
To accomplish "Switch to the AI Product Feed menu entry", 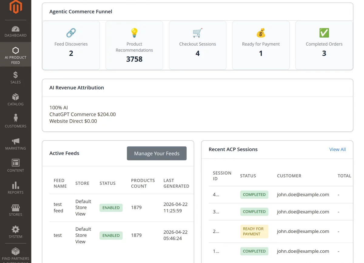I will 15,55.
